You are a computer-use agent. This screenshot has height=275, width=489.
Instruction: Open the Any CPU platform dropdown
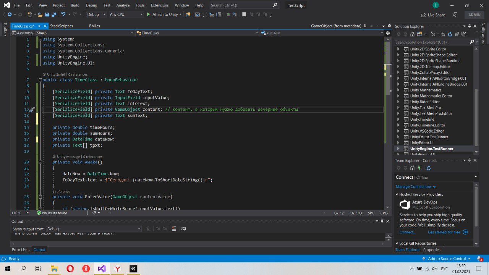click(x=126, y=15)
